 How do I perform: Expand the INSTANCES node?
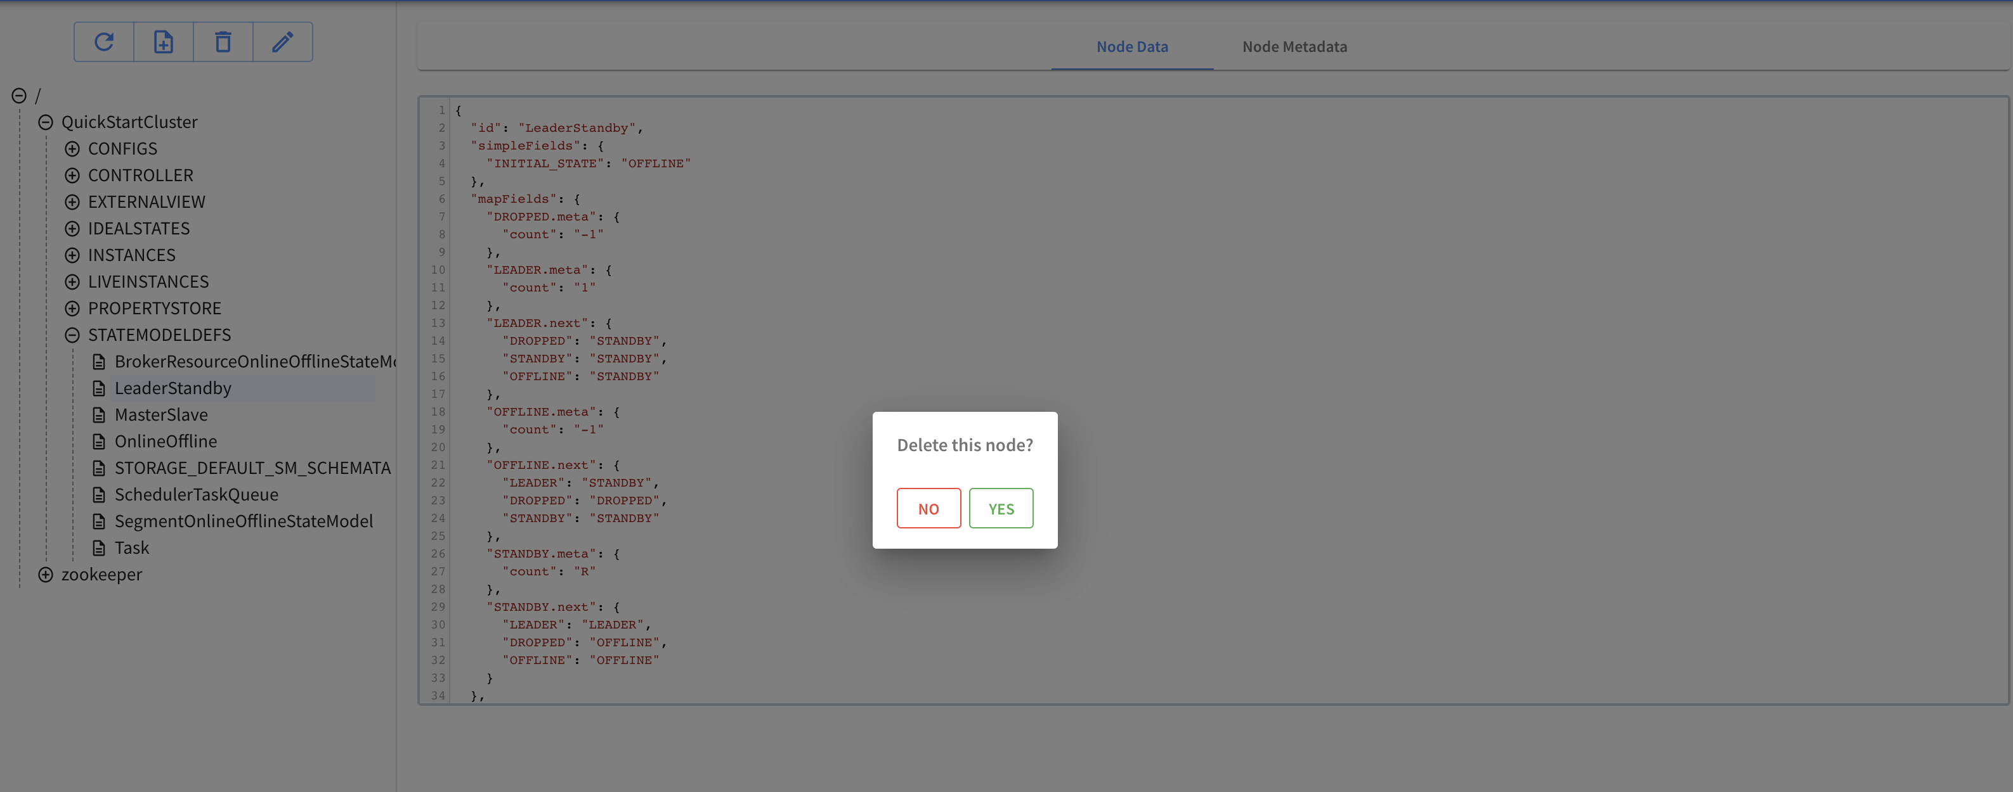(x=73, y=255)
